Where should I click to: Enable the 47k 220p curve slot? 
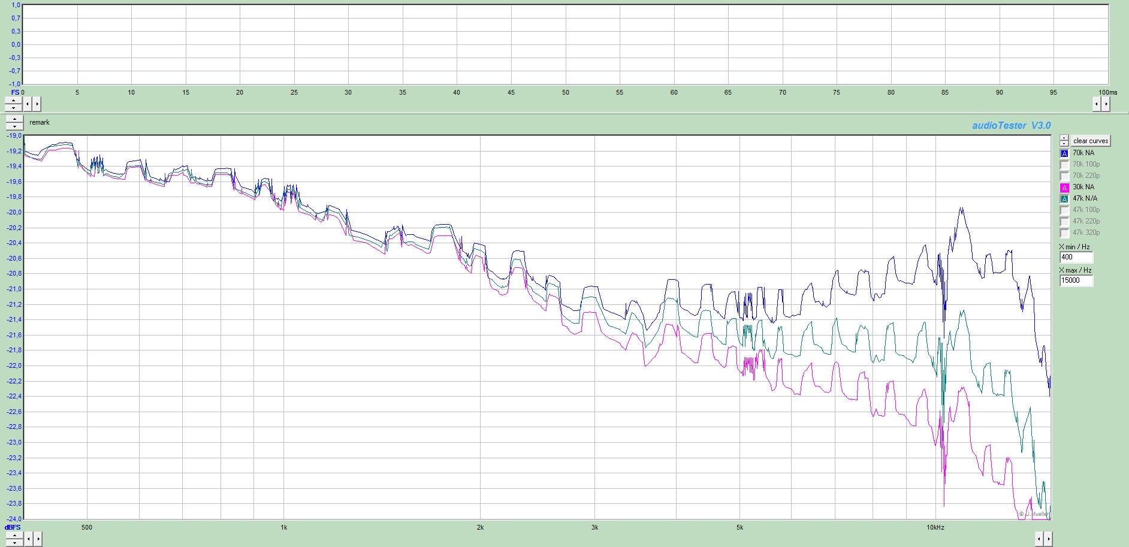point(1064,222)
